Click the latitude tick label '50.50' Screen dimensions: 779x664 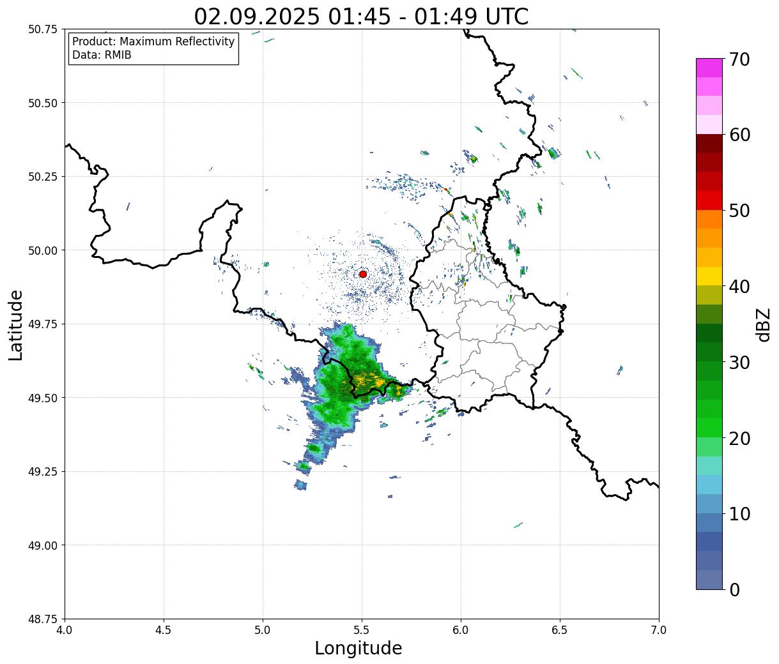point(43,103)
